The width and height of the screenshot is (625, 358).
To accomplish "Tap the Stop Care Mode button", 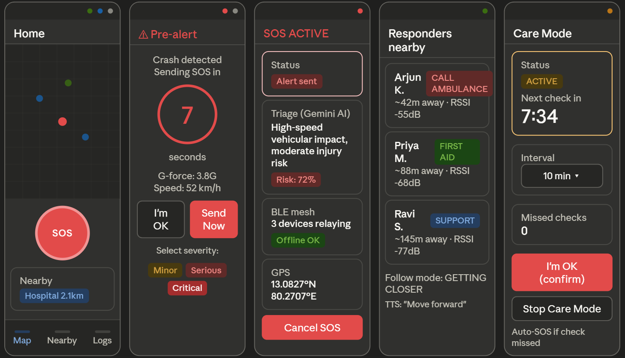I will pyautogui.click(x=562, y=309).
